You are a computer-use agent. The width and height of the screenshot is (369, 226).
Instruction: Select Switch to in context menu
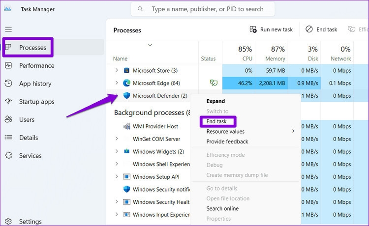[217, 112]
